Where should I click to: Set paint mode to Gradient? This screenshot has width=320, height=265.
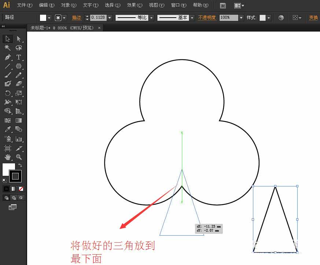(14, 189)
